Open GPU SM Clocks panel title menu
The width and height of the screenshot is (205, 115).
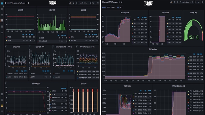point(127,86)
